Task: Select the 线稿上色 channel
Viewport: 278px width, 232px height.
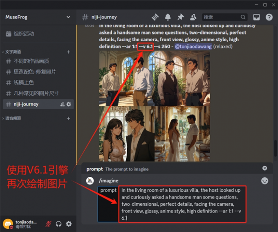Action: [38, 83]
